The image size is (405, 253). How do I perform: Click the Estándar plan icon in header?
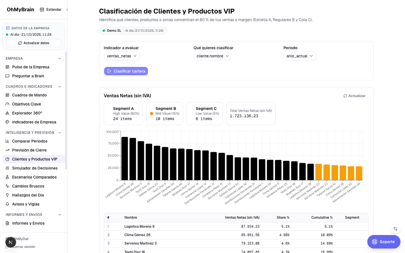tap(42, 10)
